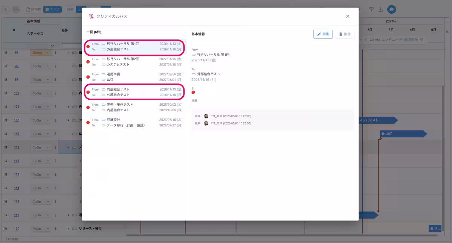Click drag handle of row 61
The height and width of the screenshot is (243, 452).
coord(5,53)
